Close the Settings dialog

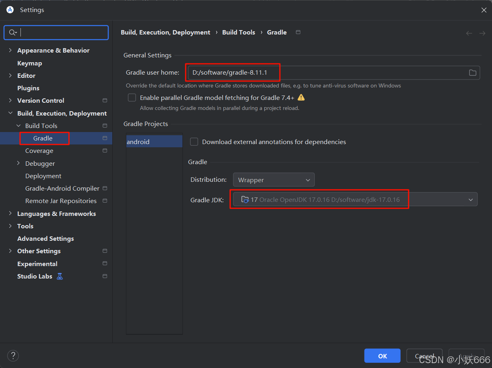484,10
